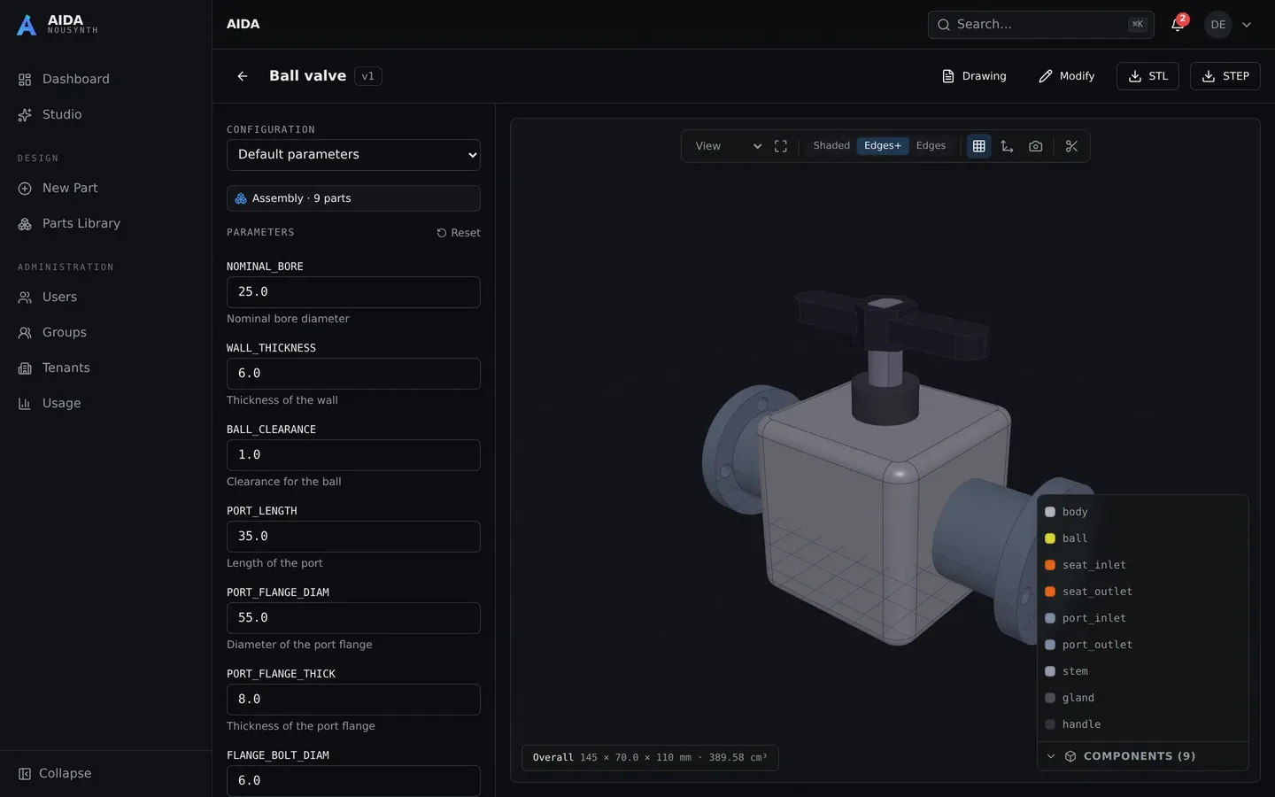Collapse the sidebar

(x=55, y=773)
